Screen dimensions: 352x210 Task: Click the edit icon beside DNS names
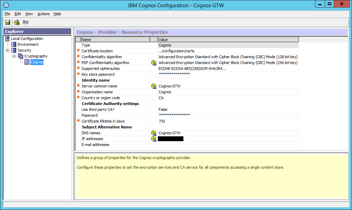coord(154,133)
